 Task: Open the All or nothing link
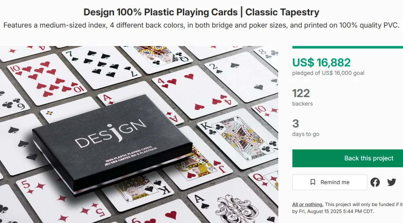pyautogui.click(x=308, y=205)
